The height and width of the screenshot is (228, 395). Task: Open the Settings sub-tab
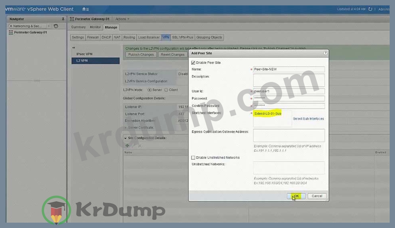(78, 37)
